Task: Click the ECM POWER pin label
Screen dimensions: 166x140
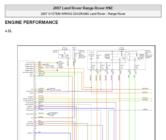Action: pos(30,69)
